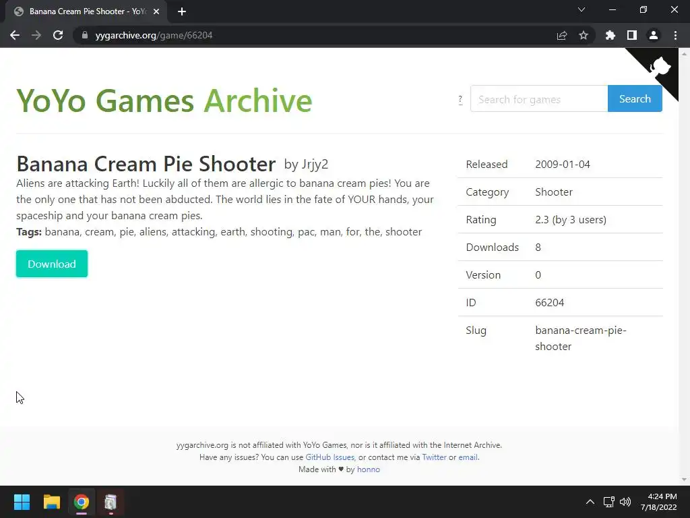
Task: Reload the yygarchive page
Action: 58,35
